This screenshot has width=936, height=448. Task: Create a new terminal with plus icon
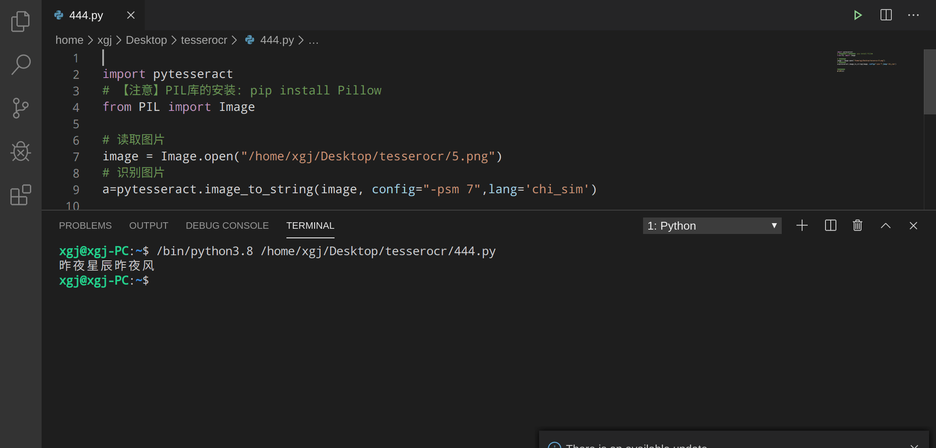pyautogui.click(x=802, y=226)
